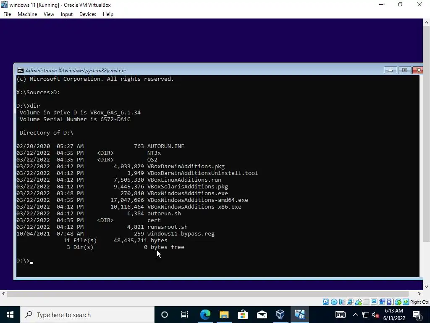Open Task View from taskbar
Screen dimensions: 430x323
click(185, 315)
